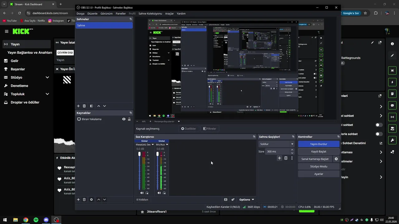This screenshot has height=224, width=399.
Task: Toggle monitoring for Mic/Aux
Action: click(x=164, y=193)
